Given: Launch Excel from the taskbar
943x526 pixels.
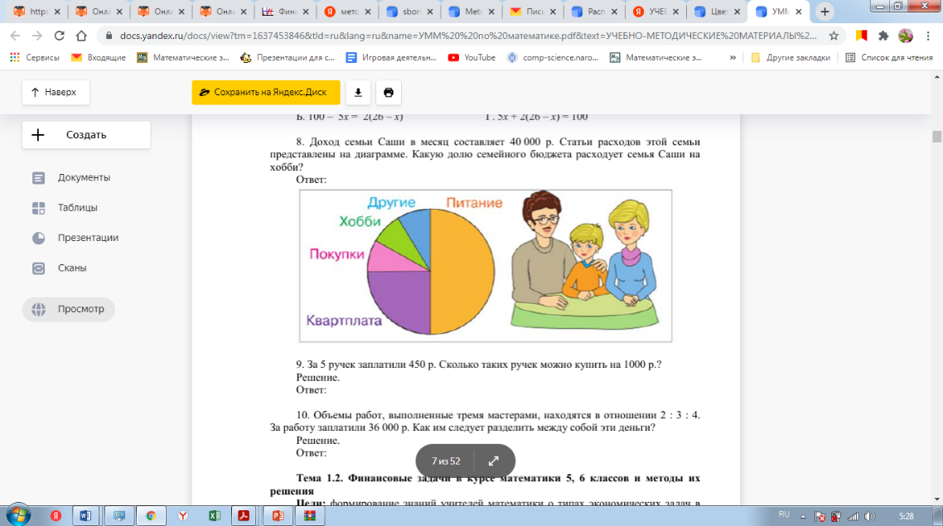Looking at the screenshot, I should [213, 515].
